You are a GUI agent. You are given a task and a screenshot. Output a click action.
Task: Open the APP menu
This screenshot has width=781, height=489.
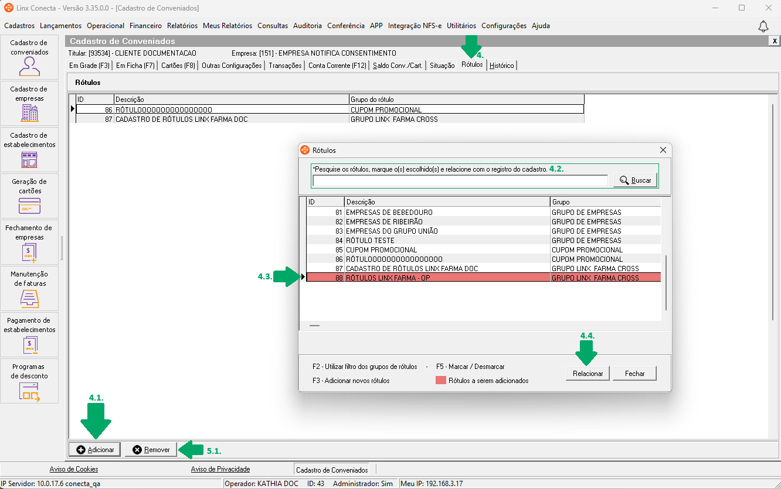coord(376,26)
